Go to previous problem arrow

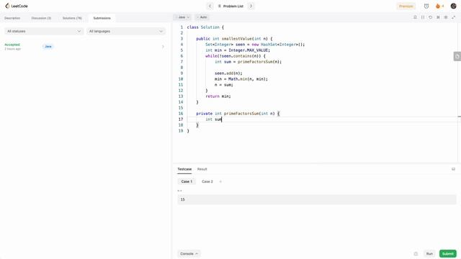210,6
